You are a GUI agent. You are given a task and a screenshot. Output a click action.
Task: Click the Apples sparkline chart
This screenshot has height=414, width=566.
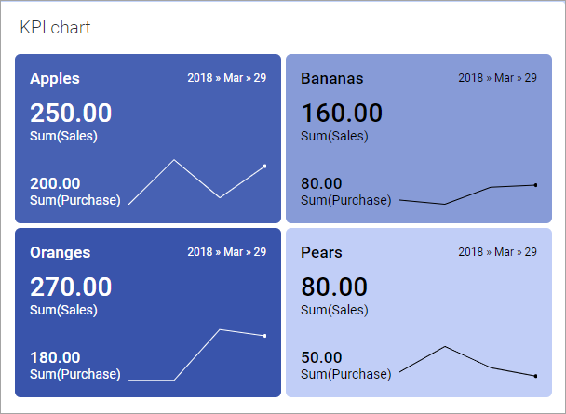click(196, 181)
